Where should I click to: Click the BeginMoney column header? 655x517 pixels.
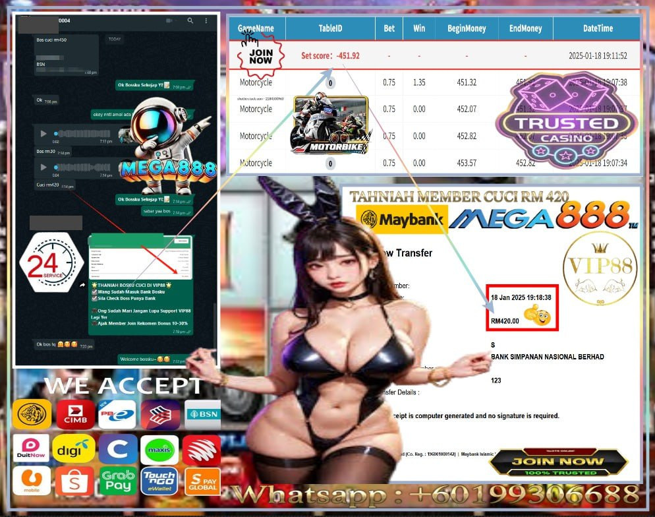pos(467,28)
